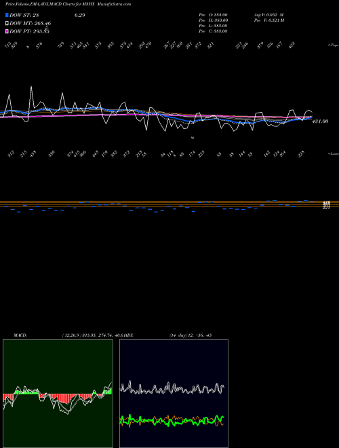Viewport: 339px width, 448px height.
Task: Click the Pre H high price value
Action: tap(213, 20)
